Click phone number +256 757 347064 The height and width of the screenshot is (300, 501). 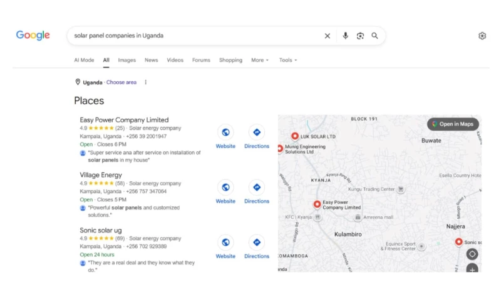147,191
